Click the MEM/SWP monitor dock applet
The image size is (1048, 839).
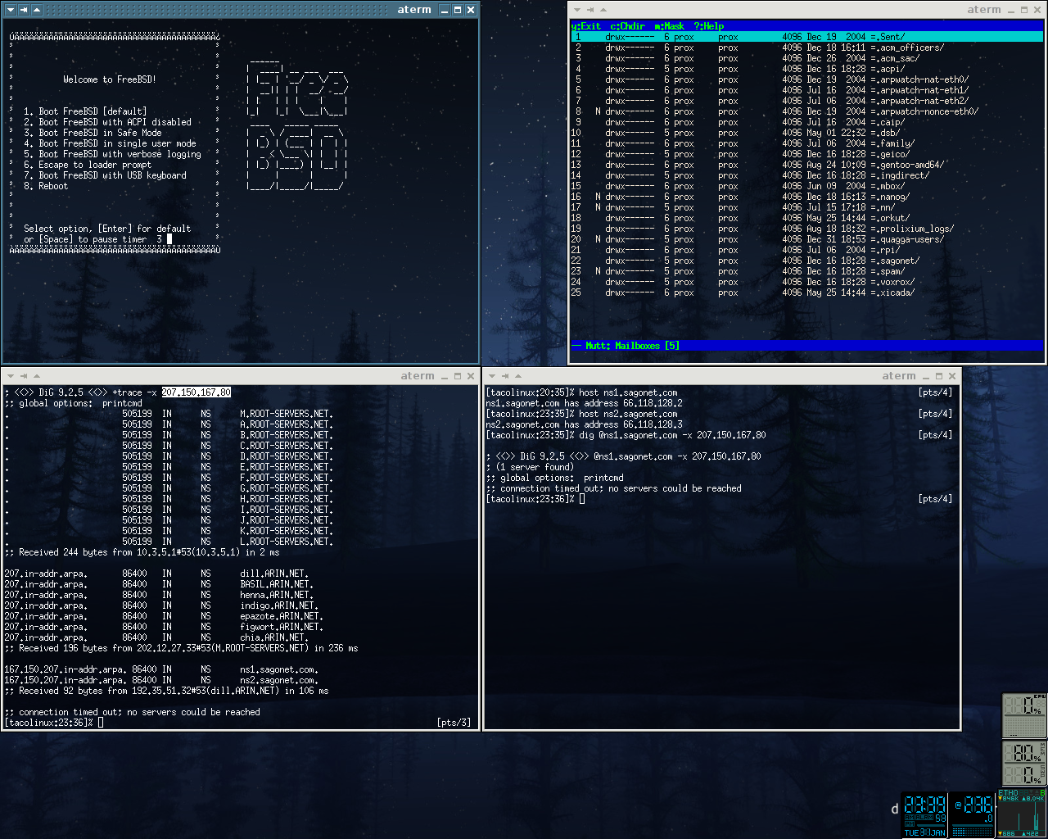point(1024,763)
